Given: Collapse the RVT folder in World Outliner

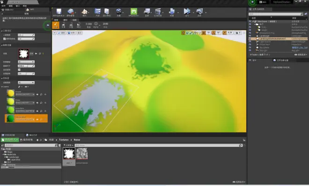Looking at the screenshot, I should pos(255,24).
